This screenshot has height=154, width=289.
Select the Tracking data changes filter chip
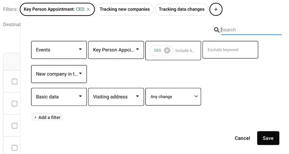(x=181, y=9)
